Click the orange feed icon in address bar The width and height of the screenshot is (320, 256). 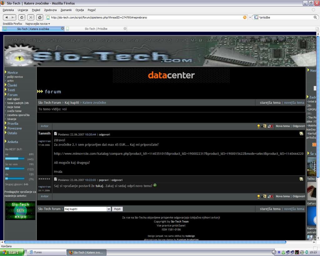tap(245, 18)
